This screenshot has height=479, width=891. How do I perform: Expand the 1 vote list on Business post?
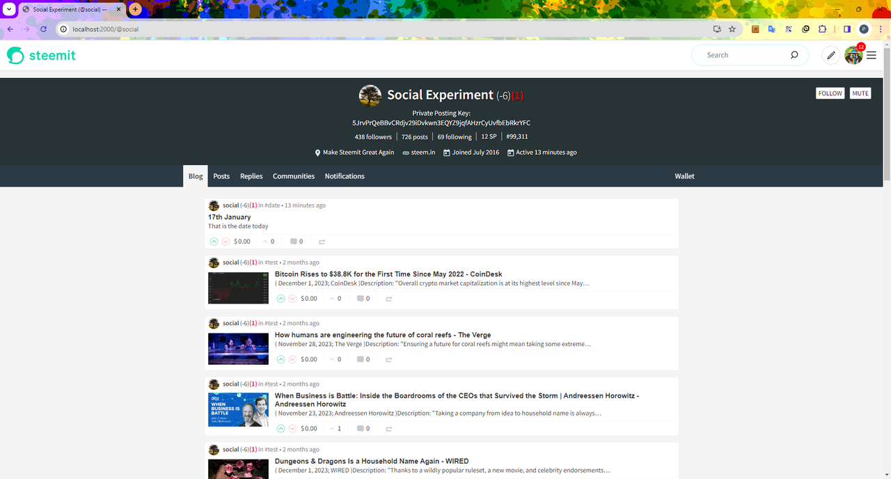point(336,428)
